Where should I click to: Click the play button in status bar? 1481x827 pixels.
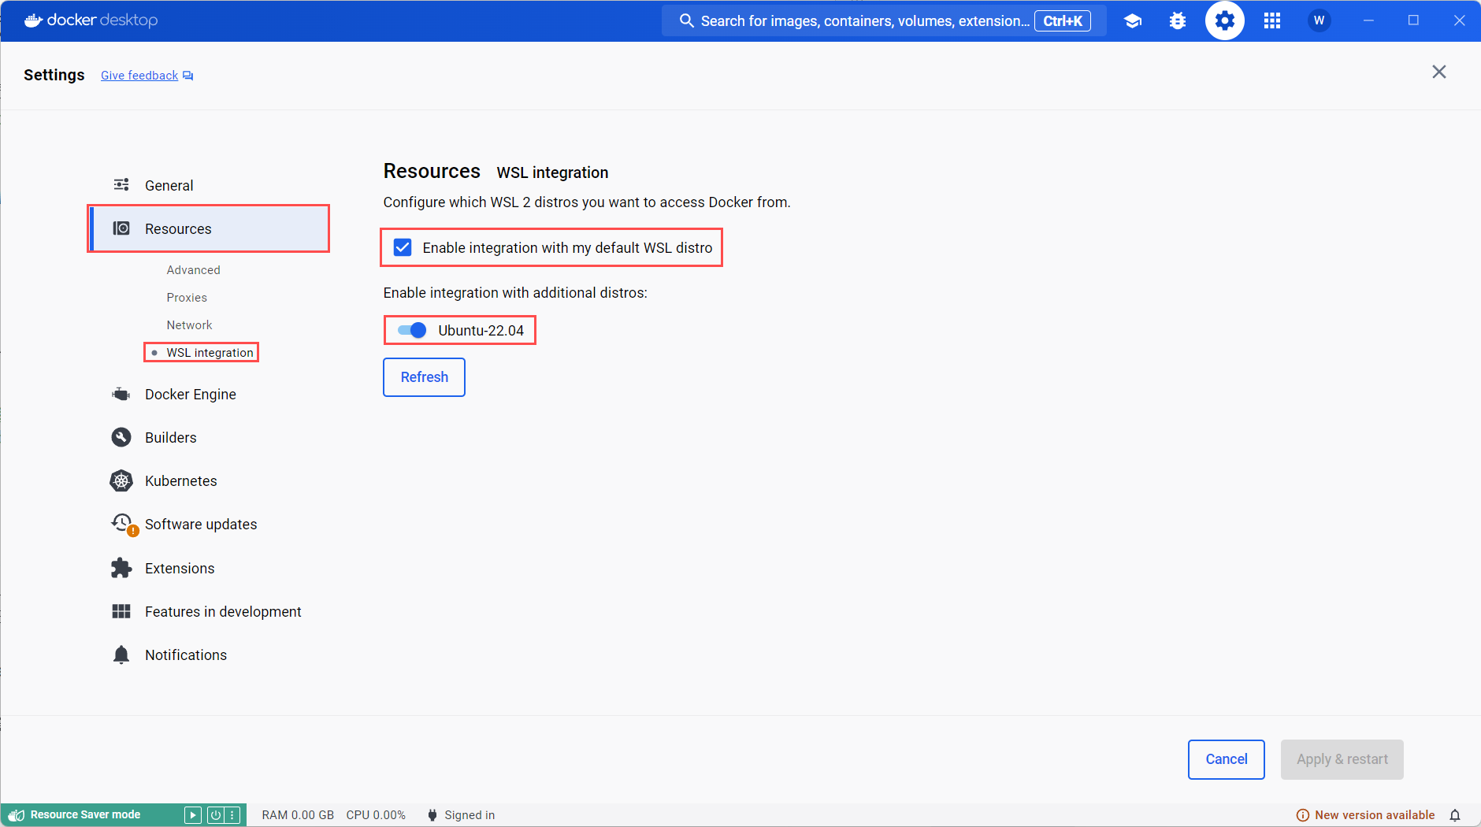[193, 815]
